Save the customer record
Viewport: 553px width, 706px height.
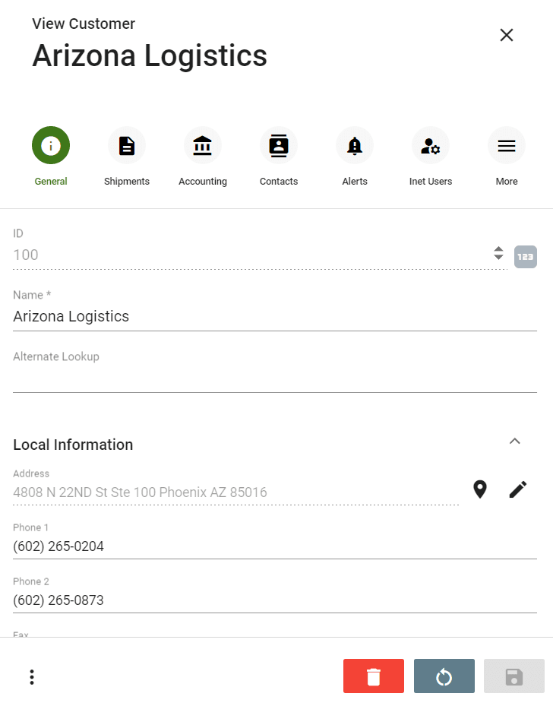pyautogui.click(x=513, y=676)
